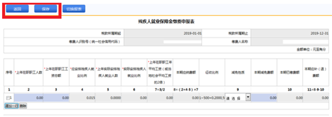Click the 返回 button
The height and width of the screenshot is (117, 332).
coord(17,9)
